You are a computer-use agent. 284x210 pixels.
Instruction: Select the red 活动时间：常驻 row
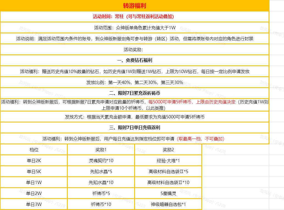[134, 17]
